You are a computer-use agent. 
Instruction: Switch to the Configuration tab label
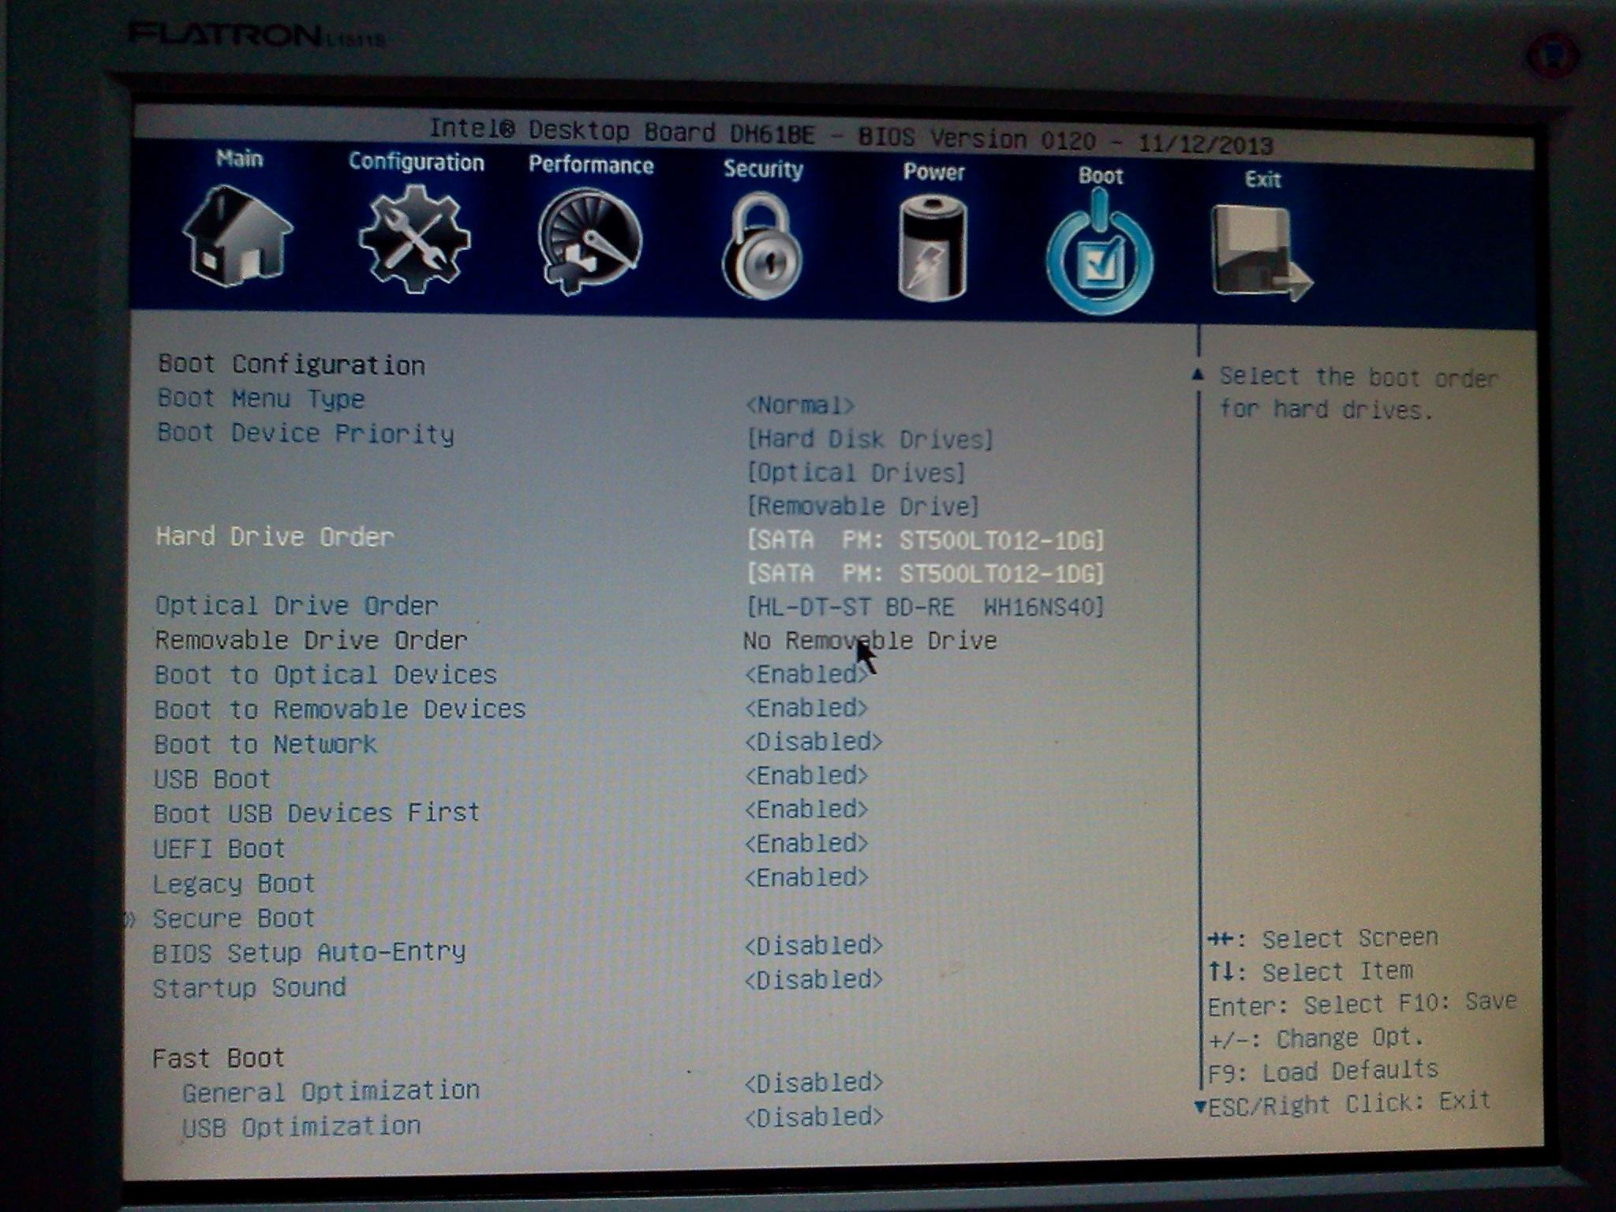[416, 162]
